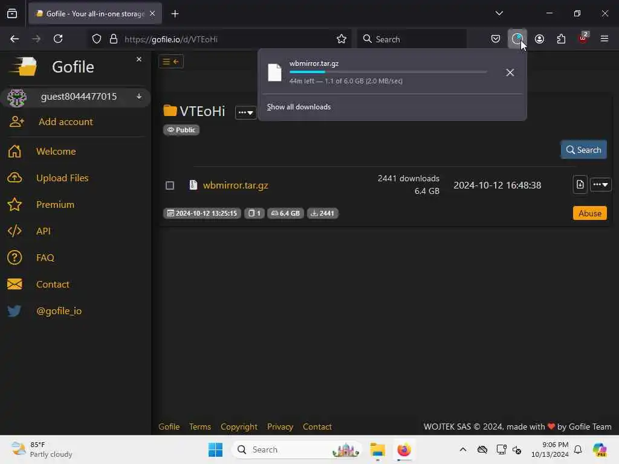Open the footer Contact link

point(317,427)
